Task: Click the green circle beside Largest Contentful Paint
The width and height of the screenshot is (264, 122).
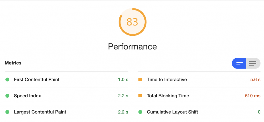Action: click(7, 112)
